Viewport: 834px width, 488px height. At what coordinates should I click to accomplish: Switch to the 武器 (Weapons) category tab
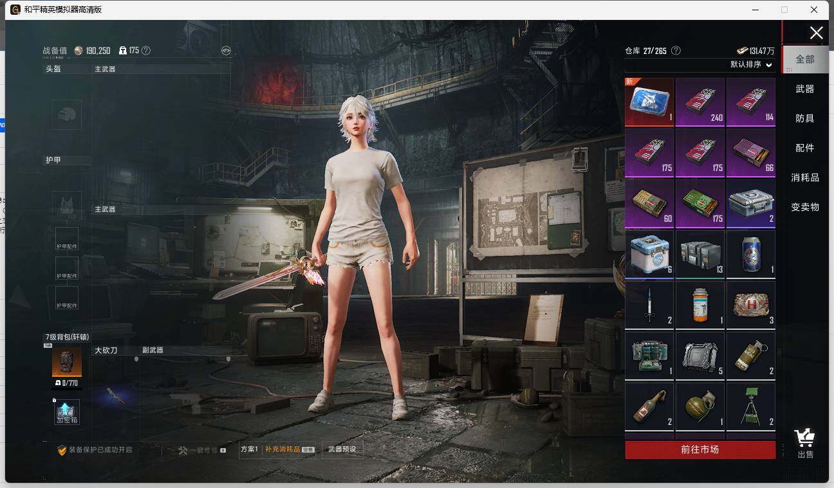[805, 89]
